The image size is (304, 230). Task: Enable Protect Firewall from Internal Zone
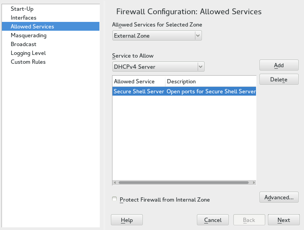point(114,199)
